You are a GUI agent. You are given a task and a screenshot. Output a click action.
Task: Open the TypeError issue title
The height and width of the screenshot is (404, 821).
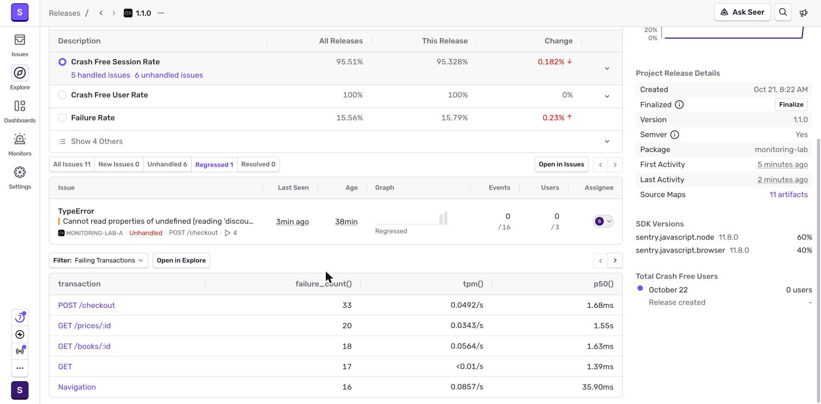pyautogui.click(x=76, y=211)
